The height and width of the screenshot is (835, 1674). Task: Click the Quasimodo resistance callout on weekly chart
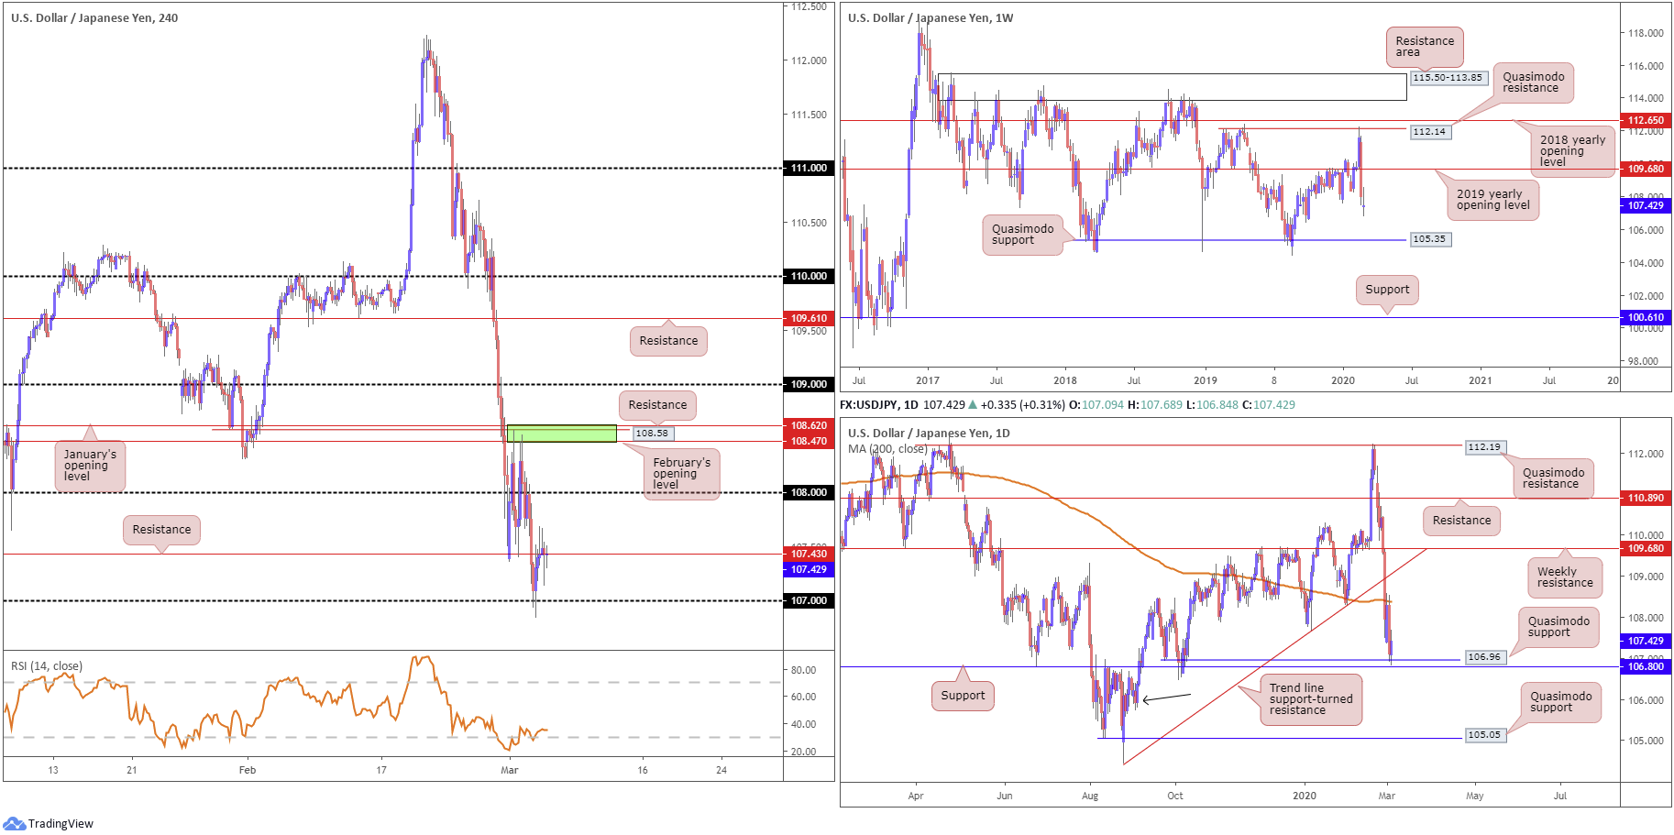tap(1533, 82)
